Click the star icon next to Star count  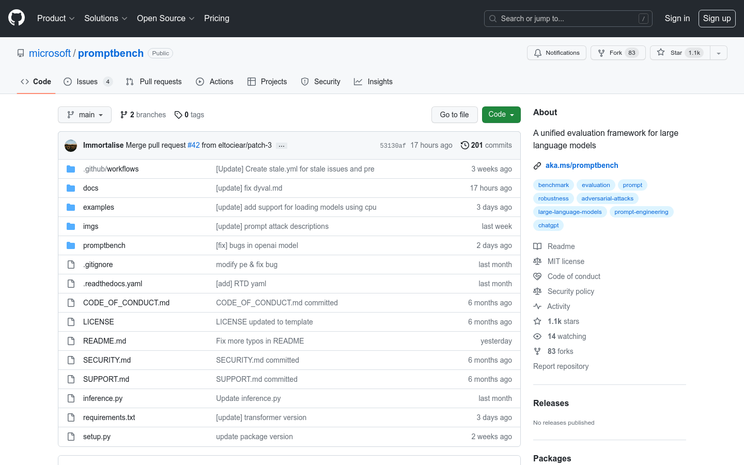pyautogui.click(x=660, y=52)
